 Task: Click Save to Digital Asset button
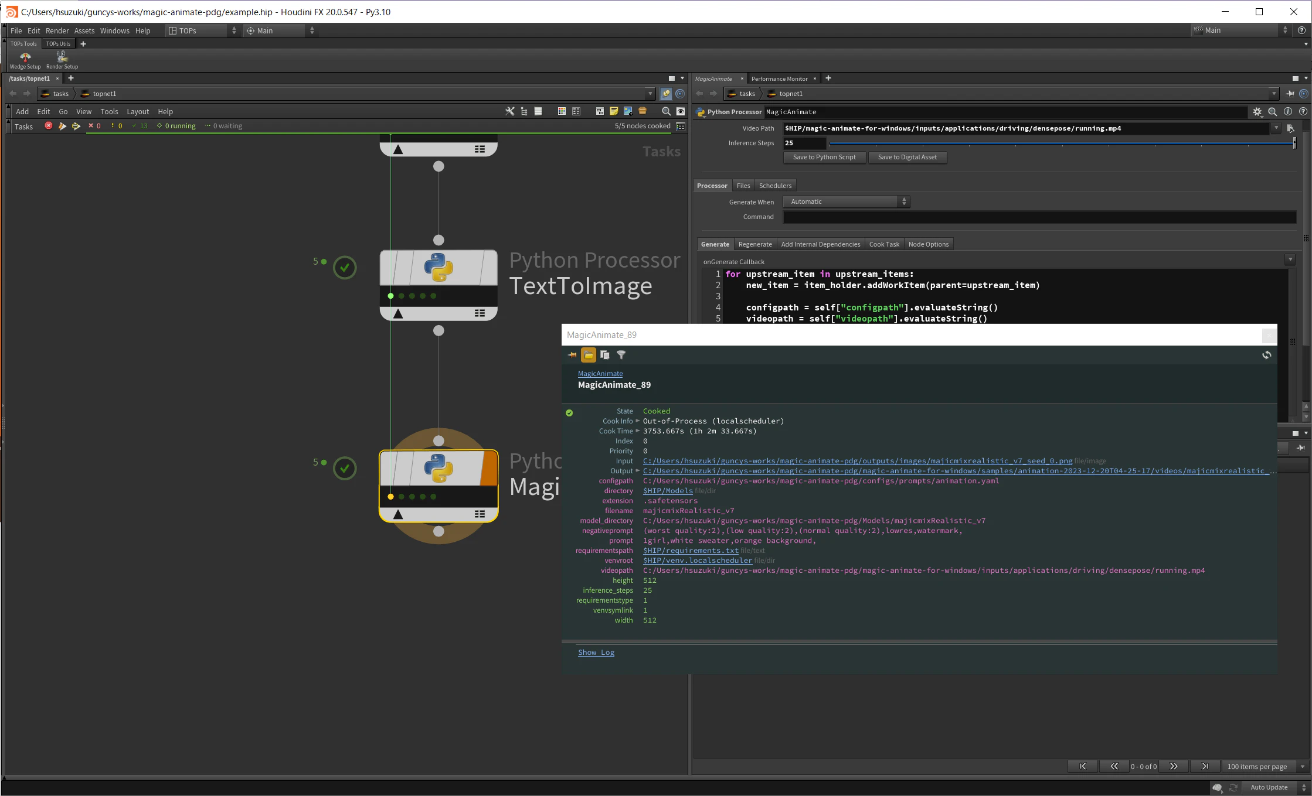tap(907, 157)
